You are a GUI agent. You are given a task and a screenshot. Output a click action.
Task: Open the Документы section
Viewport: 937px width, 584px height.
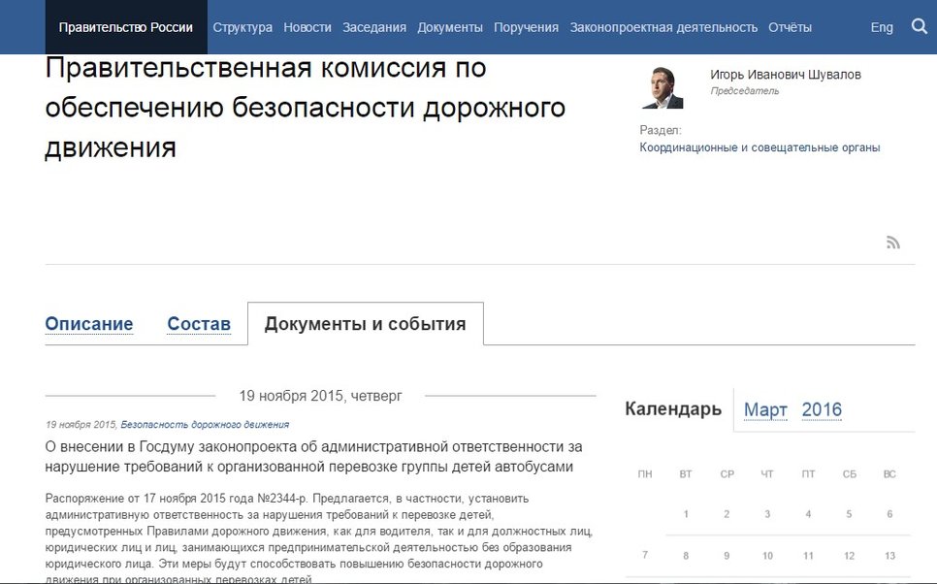pos(450,27)
